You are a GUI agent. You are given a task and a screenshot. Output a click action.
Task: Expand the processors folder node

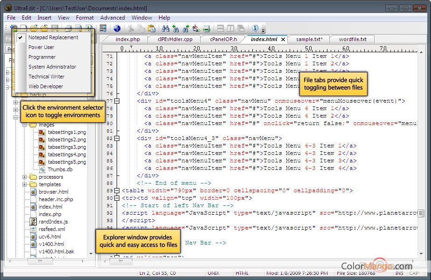coord(24,177)
